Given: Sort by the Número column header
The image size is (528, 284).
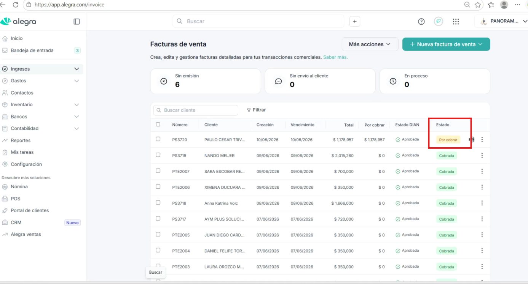Looking at the screenshot, I should [x=180, y=125].
